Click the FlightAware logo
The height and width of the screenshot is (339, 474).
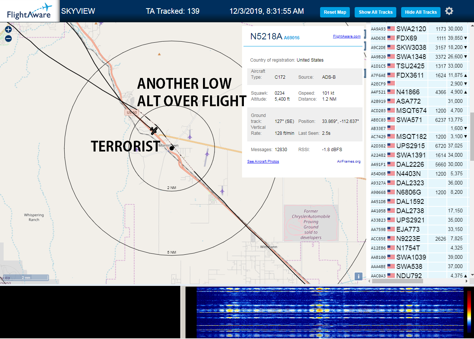pos(29,11)
